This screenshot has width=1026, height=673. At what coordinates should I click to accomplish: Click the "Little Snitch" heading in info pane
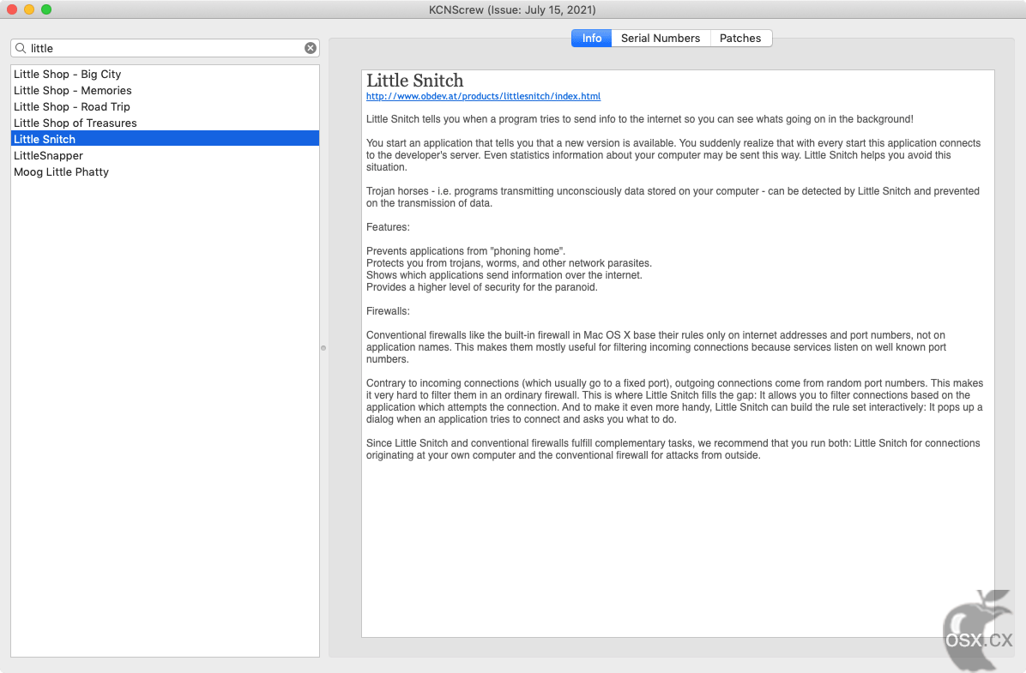(415, 81)
